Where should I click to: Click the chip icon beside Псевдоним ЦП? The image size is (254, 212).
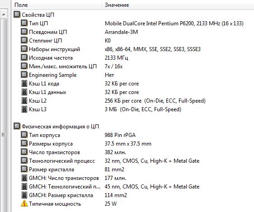pyautogui.click(x=24, y=32)
